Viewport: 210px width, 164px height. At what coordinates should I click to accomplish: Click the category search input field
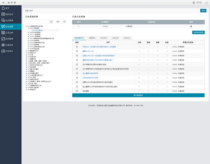[38, 22]
